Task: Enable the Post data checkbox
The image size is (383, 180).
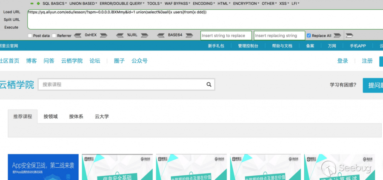Action: [30, 36]
